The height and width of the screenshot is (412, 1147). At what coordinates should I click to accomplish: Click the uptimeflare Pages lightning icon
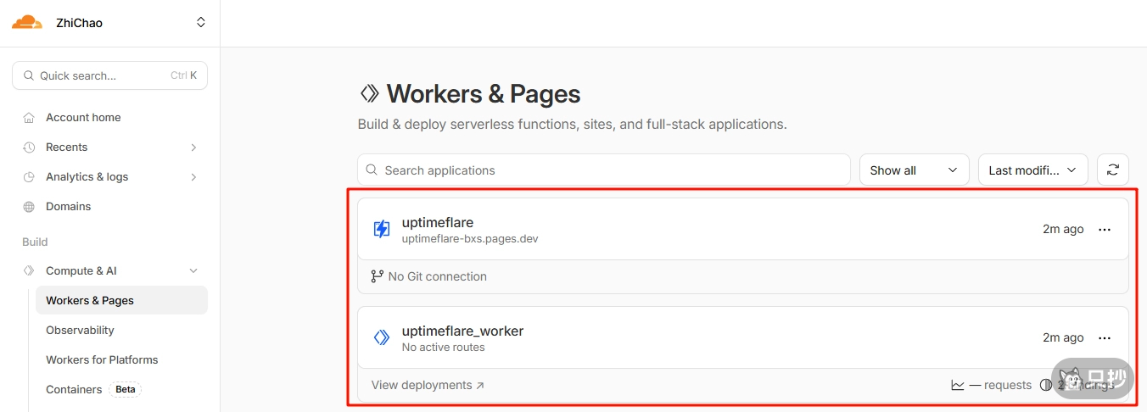click(382, 229)
